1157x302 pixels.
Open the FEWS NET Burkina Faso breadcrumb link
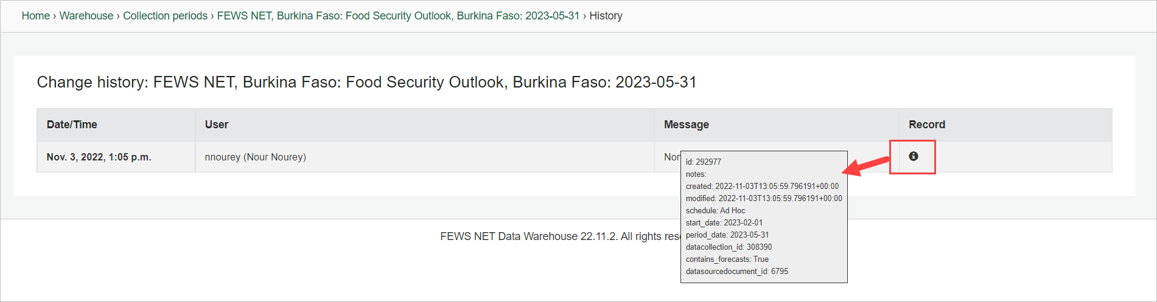(398, 16)
